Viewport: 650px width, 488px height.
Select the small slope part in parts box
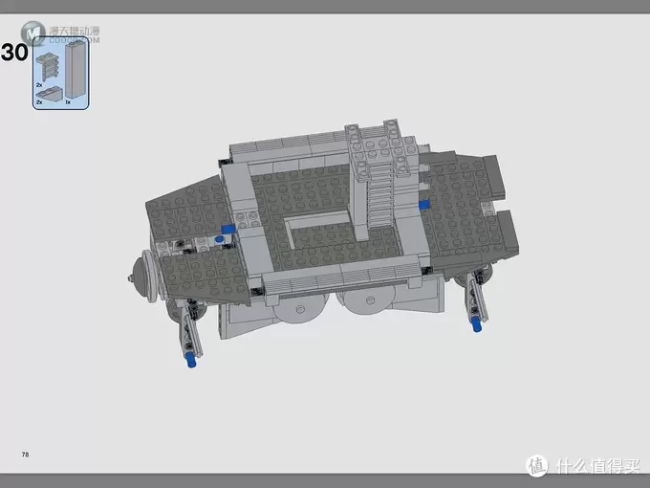pos(49,94)
